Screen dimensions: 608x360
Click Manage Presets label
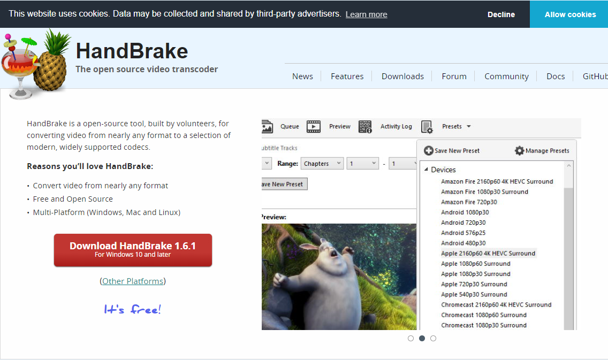click(547, 150)
